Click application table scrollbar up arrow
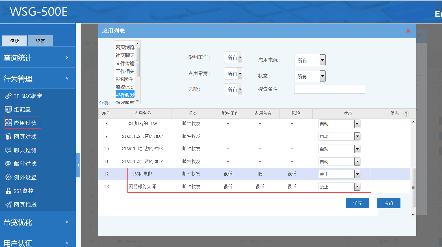The height and width of the screenshot is (247, 442). coord(413,122)
